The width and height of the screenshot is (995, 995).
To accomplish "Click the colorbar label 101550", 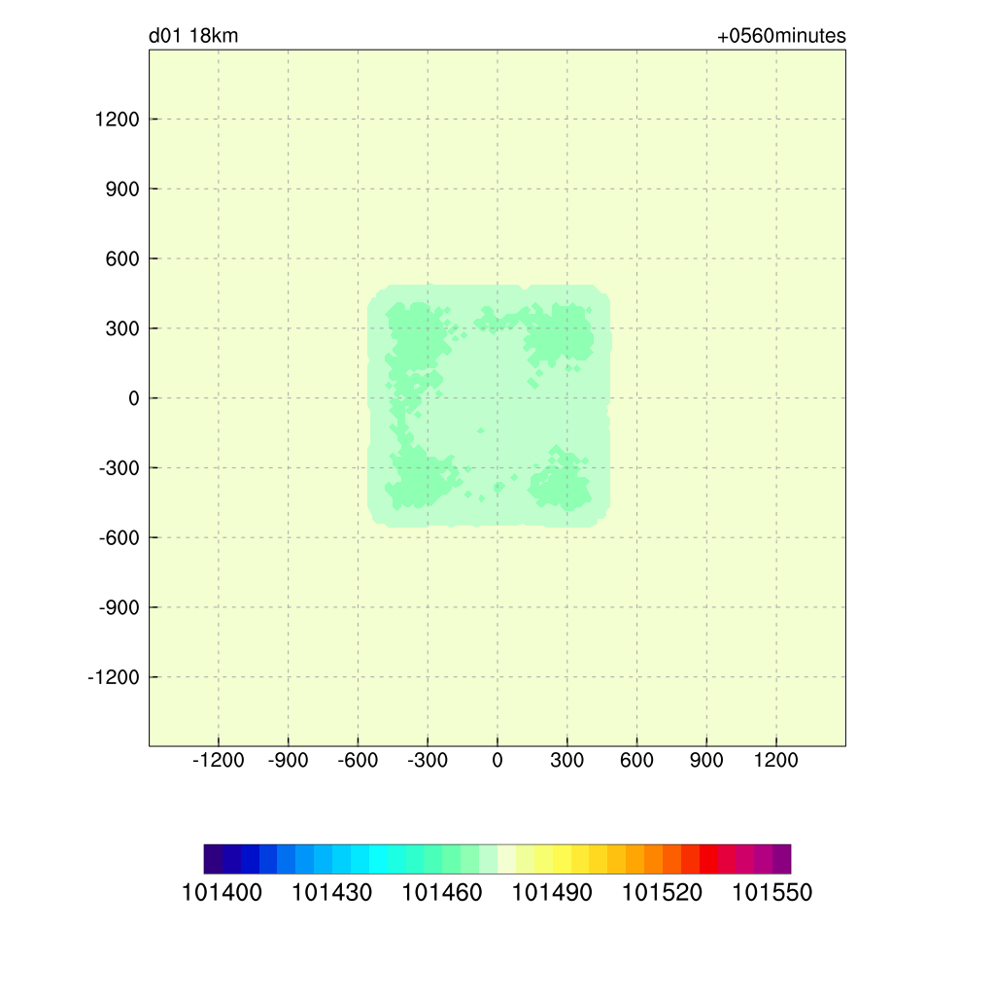I will coord(772,893).
